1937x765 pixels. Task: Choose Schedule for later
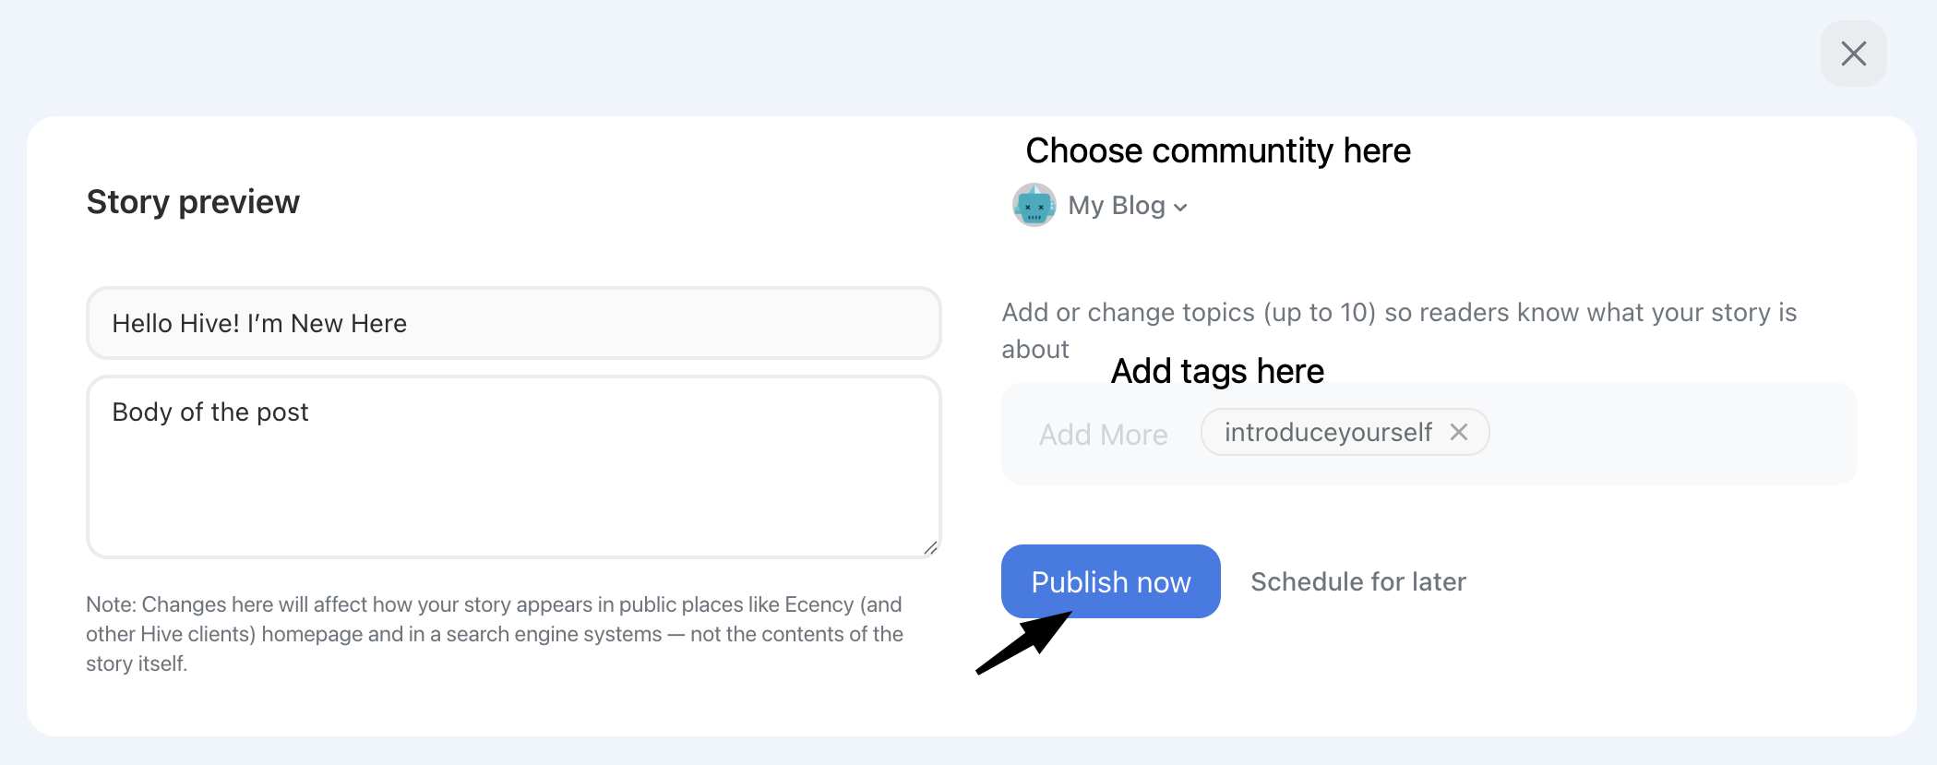(1358, 581)
